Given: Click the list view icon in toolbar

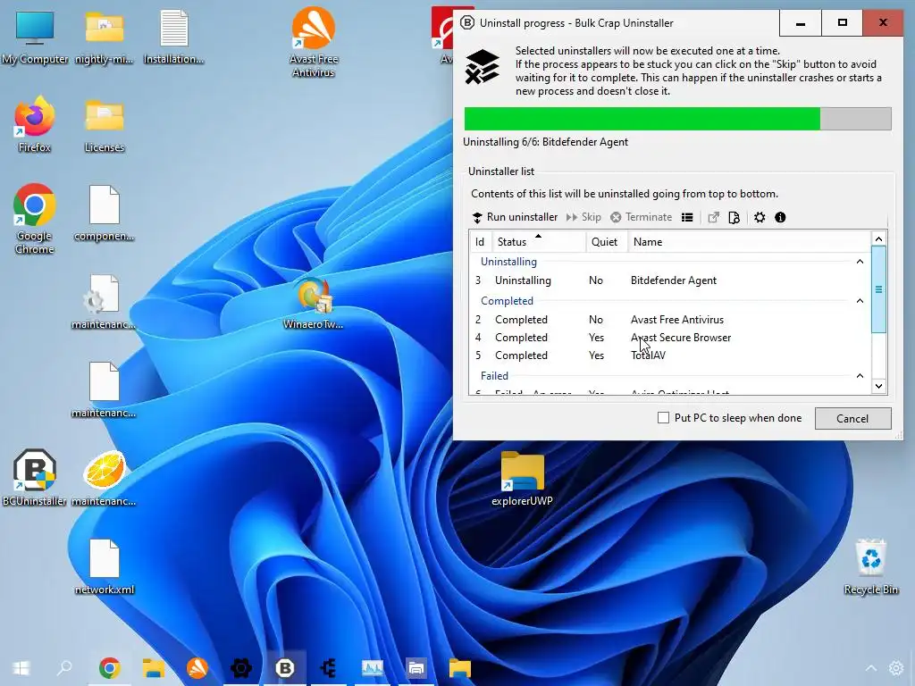Looking at the screenshot, I should 687,218.
